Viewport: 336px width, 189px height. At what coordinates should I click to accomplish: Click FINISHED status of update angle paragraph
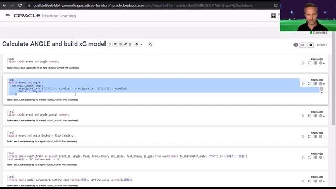pos(317,80)
